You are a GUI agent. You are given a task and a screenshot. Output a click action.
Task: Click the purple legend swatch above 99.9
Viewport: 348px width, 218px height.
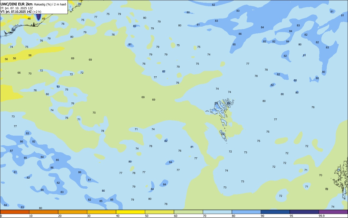[333, 212]
